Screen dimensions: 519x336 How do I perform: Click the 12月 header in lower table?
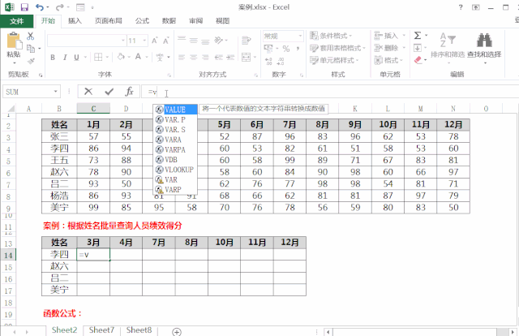tap(290, 243)
